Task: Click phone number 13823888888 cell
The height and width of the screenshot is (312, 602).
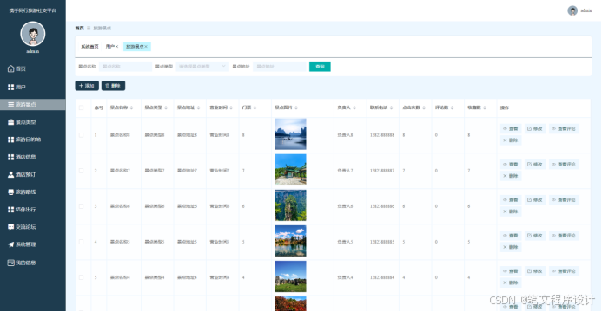Action: click(382, 135)
